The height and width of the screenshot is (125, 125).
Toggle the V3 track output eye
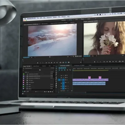pyautogui.click(x=67, y=75)
